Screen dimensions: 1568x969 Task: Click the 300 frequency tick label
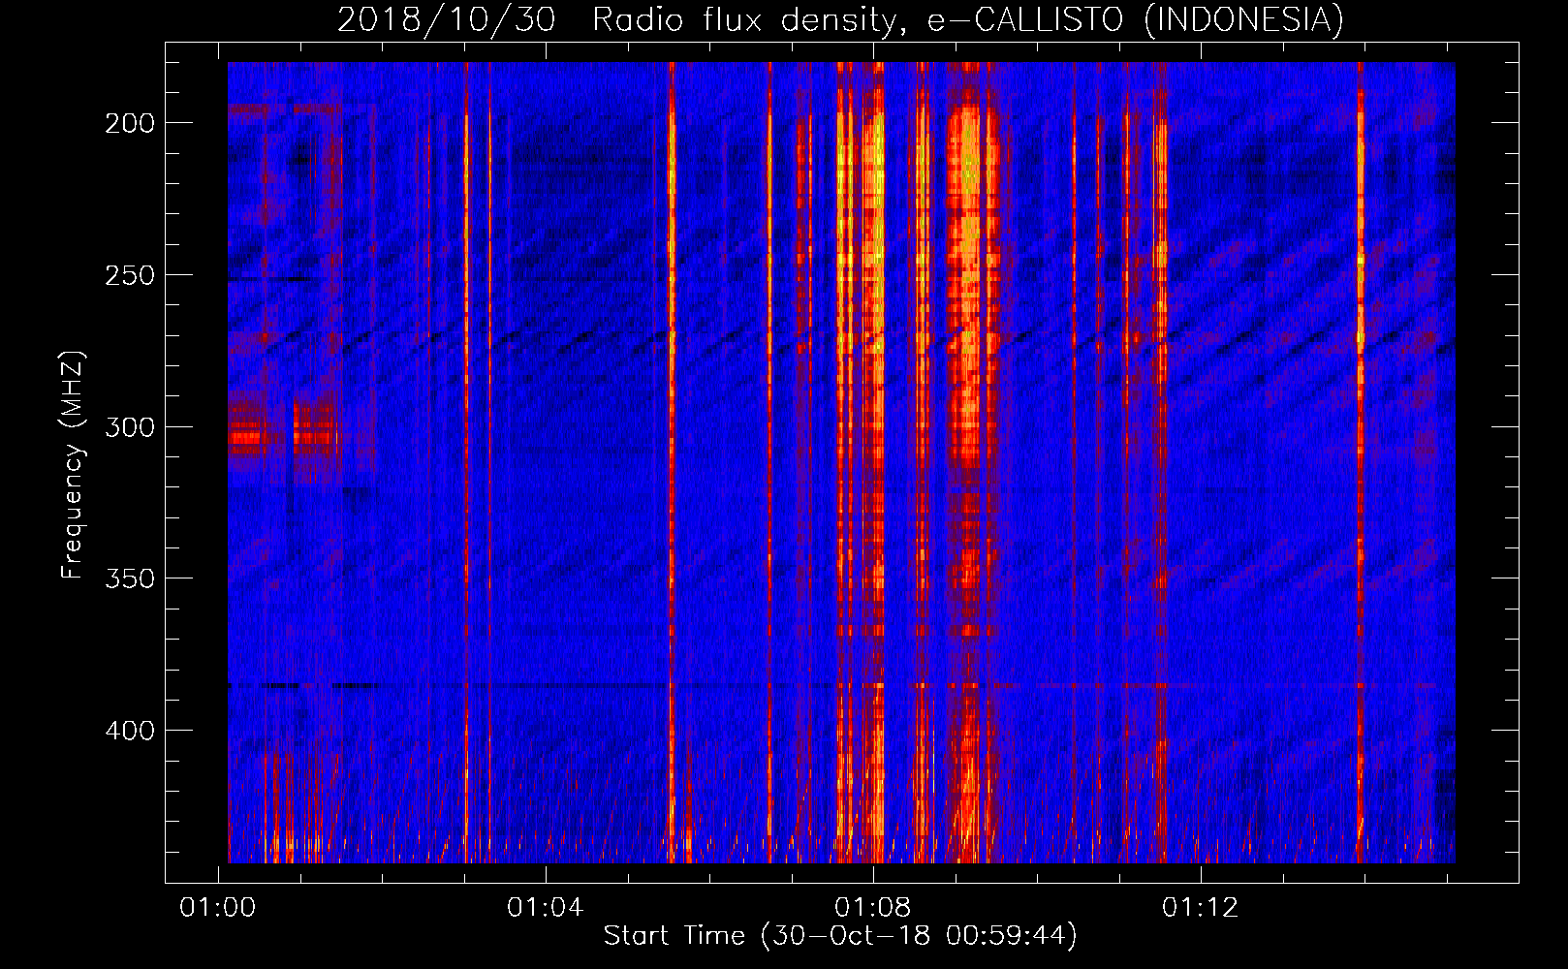[x=130, y=427]
